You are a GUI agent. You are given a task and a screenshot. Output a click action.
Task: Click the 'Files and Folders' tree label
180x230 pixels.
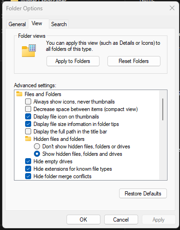(43, 94)
